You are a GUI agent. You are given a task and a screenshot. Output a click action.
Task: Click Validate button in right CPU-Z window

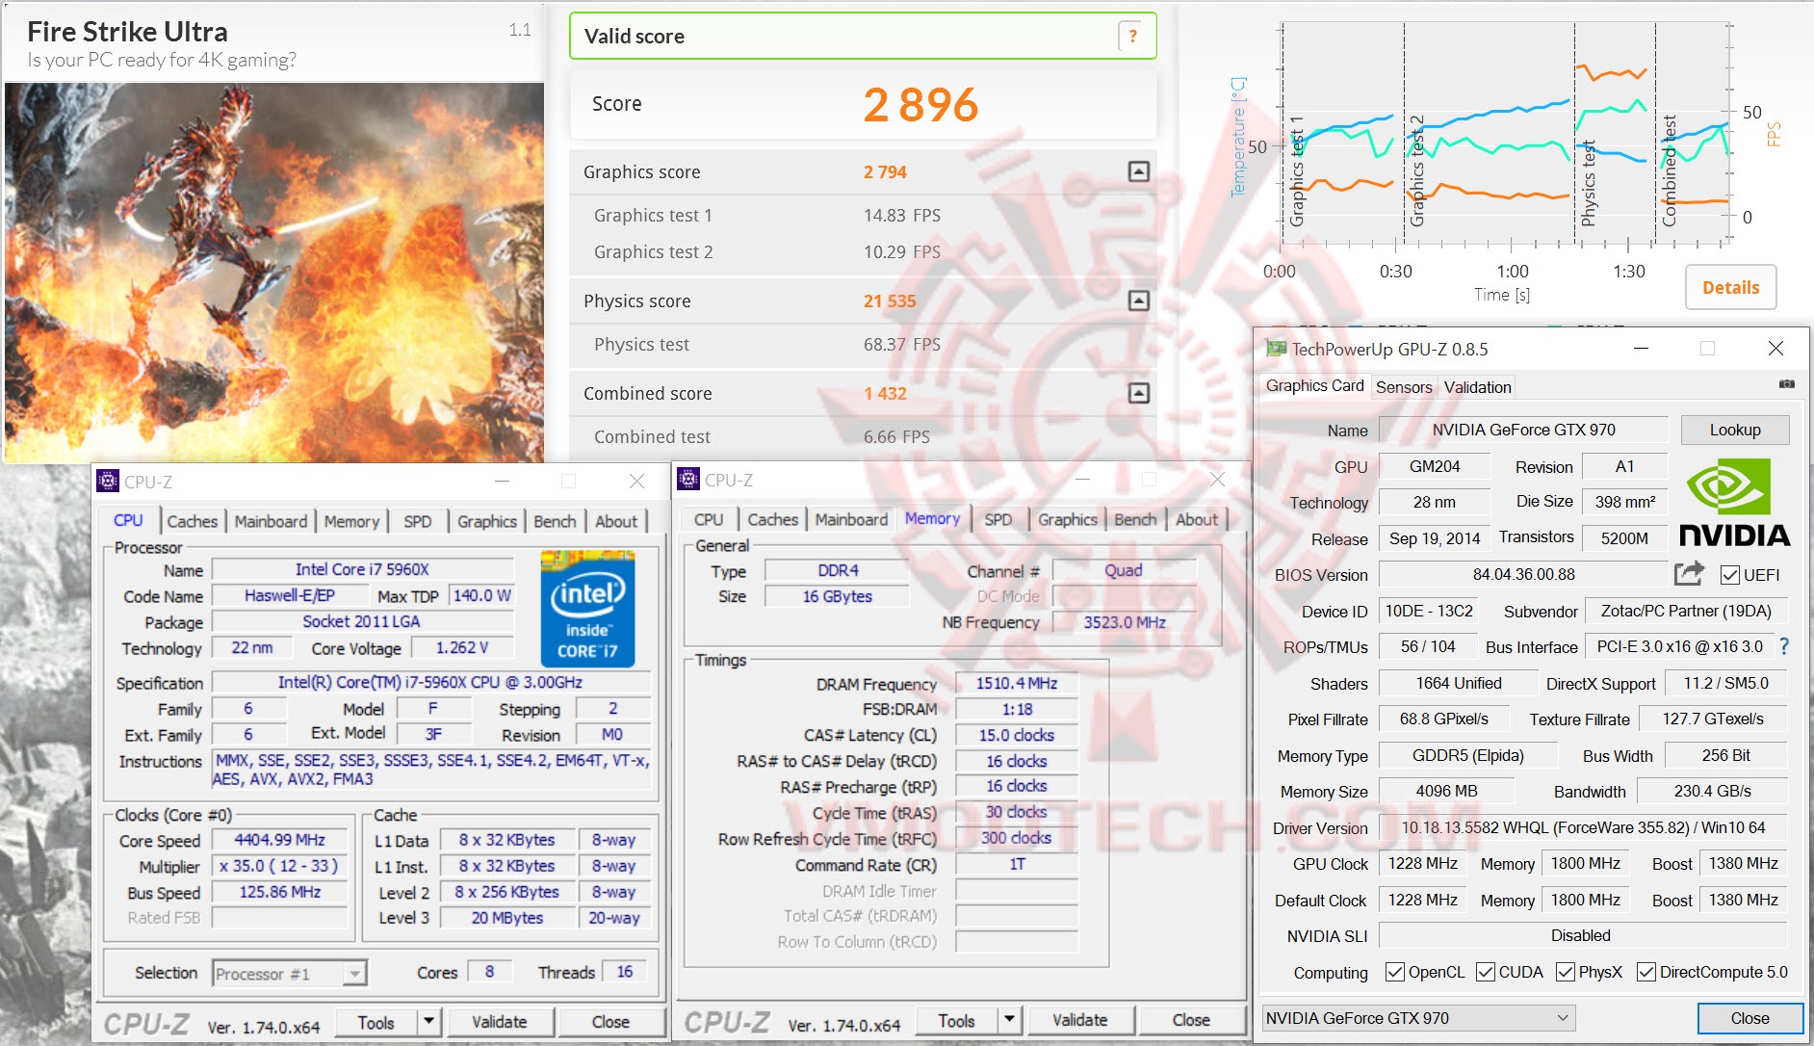coord(1079,1020)
